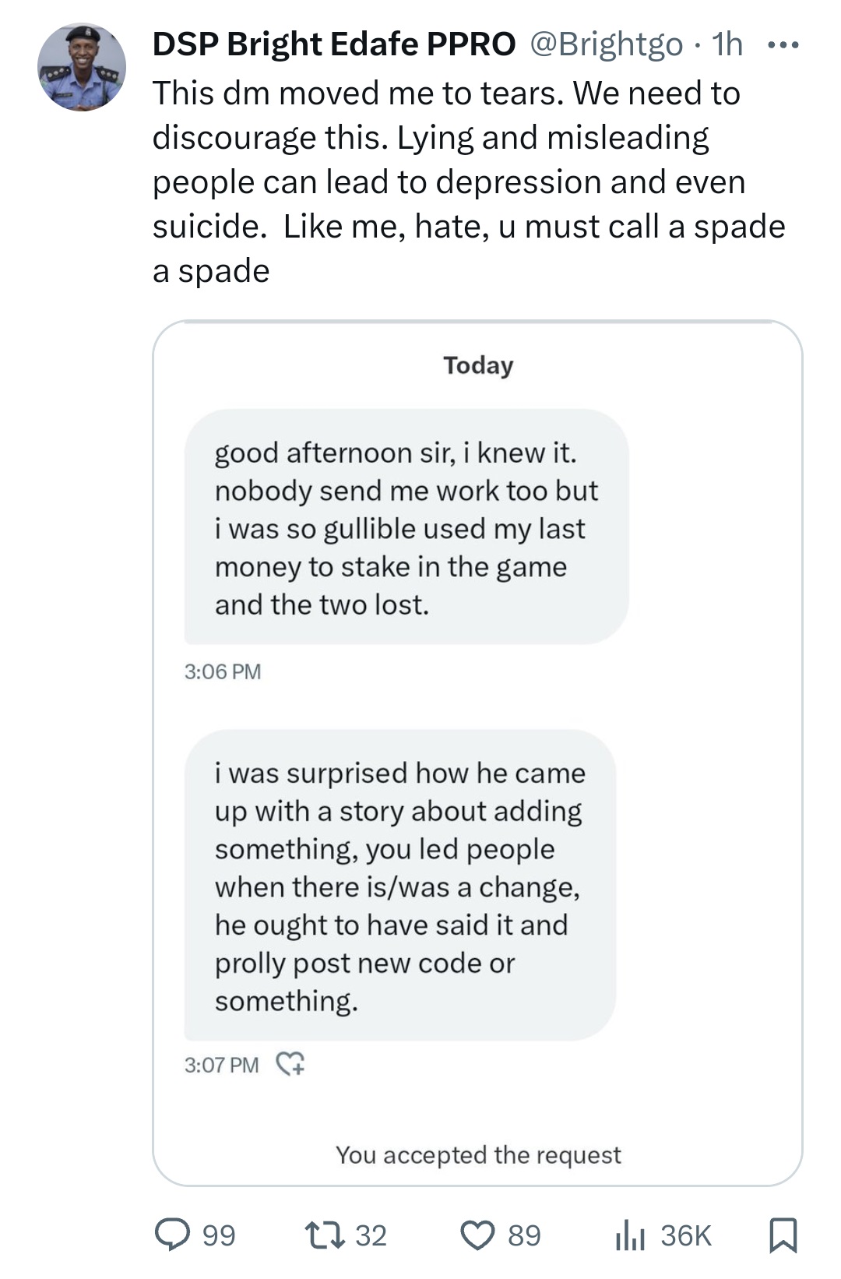841x1279 pixels.
Task: Click the reply comment bubble icon
Action: [x=172, y=1235]
